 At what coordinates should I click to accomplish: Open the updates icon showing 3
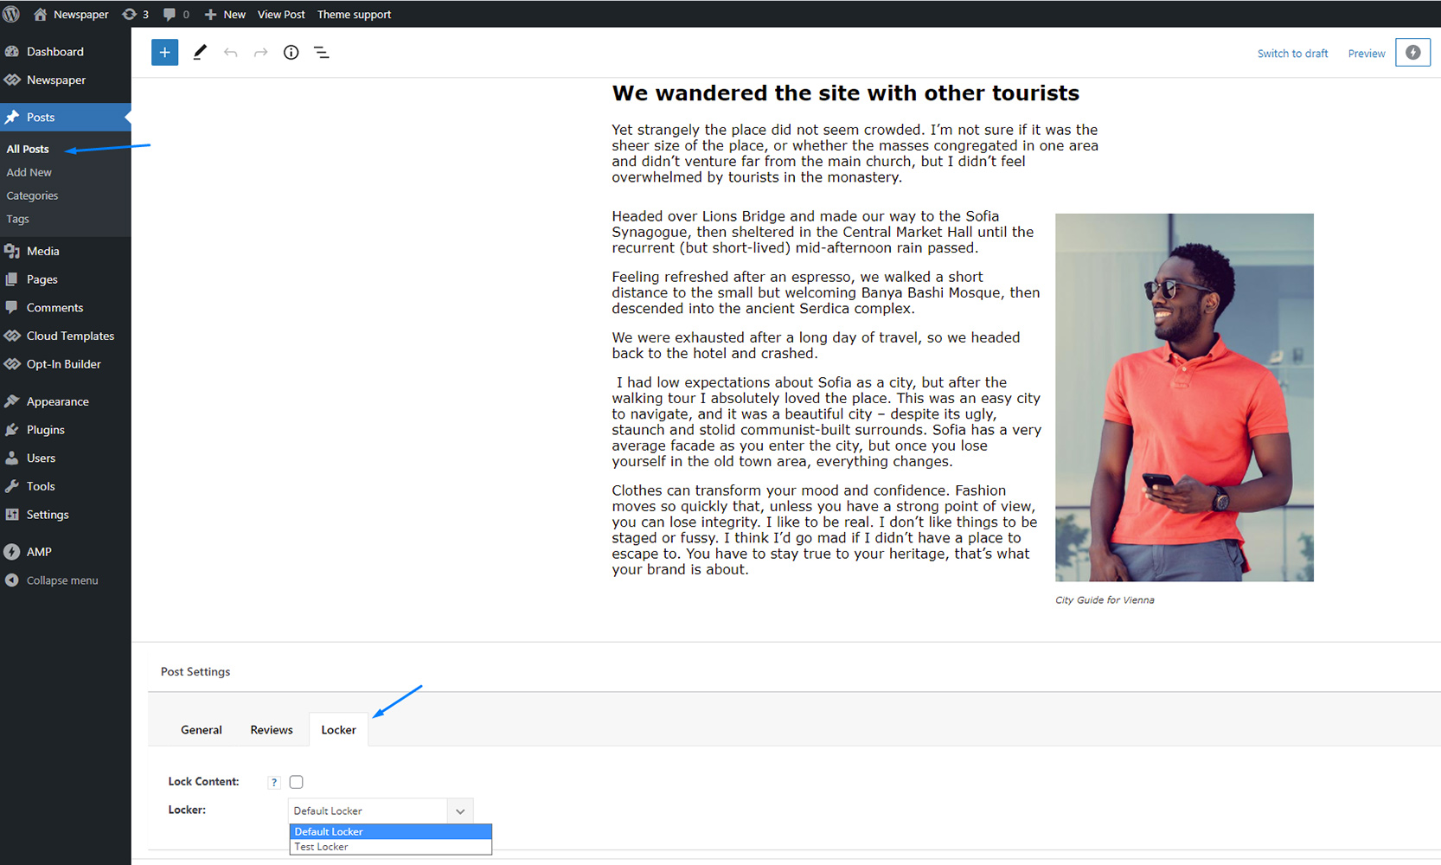(x=129, y=14)
